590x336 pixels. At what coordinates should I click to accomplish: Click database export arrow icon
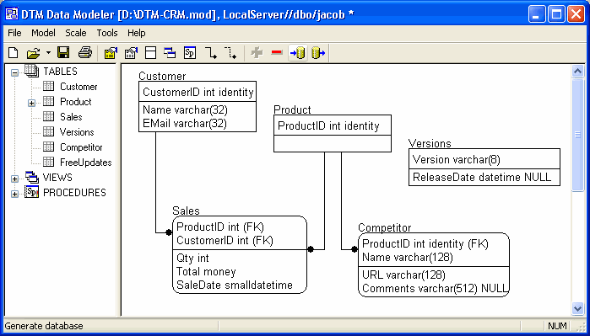click(x=318, y=53)
